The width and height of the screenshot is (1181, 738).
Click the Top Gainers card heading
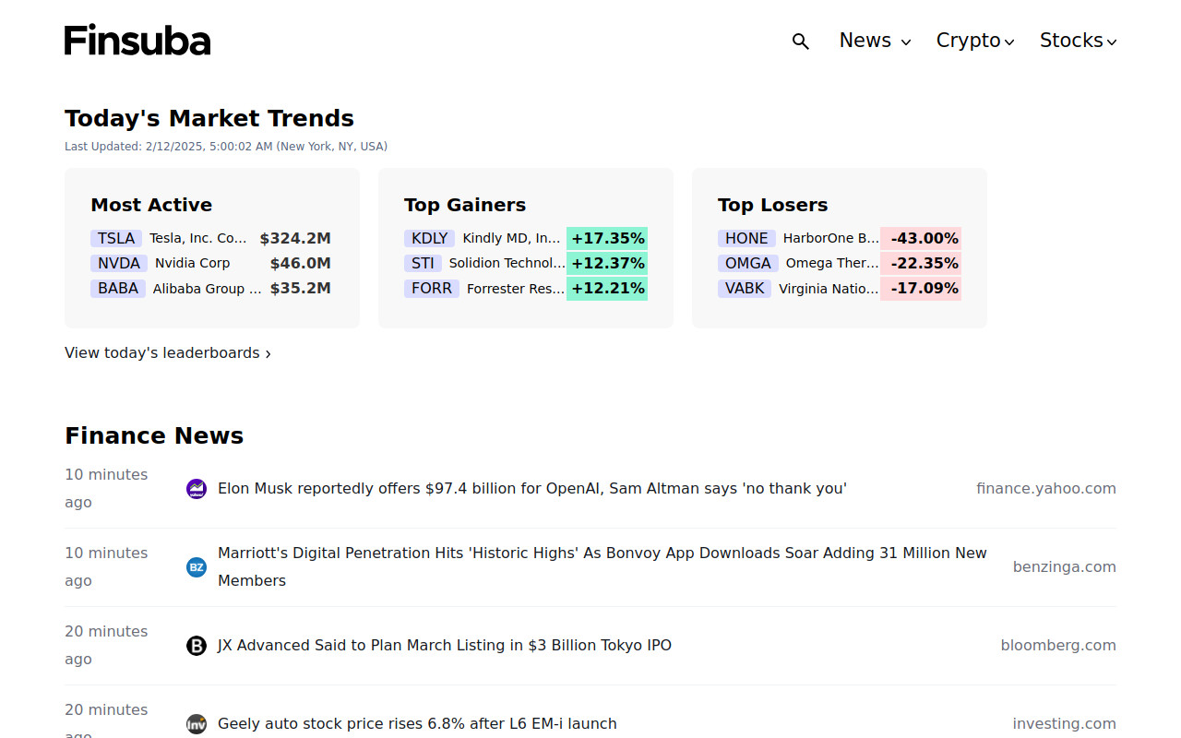tap(465, 205)
